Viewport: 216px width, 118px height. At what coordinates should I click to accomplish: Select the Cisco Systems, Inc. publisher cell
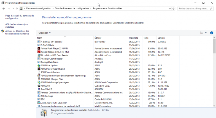coord(103,103)
